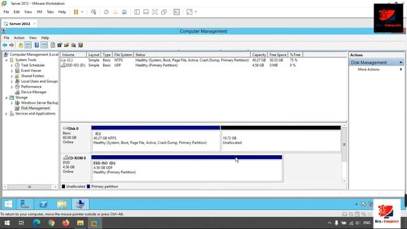Open View menu in Computer Management
The image size is (407, 229).
(x=32, y=38)
